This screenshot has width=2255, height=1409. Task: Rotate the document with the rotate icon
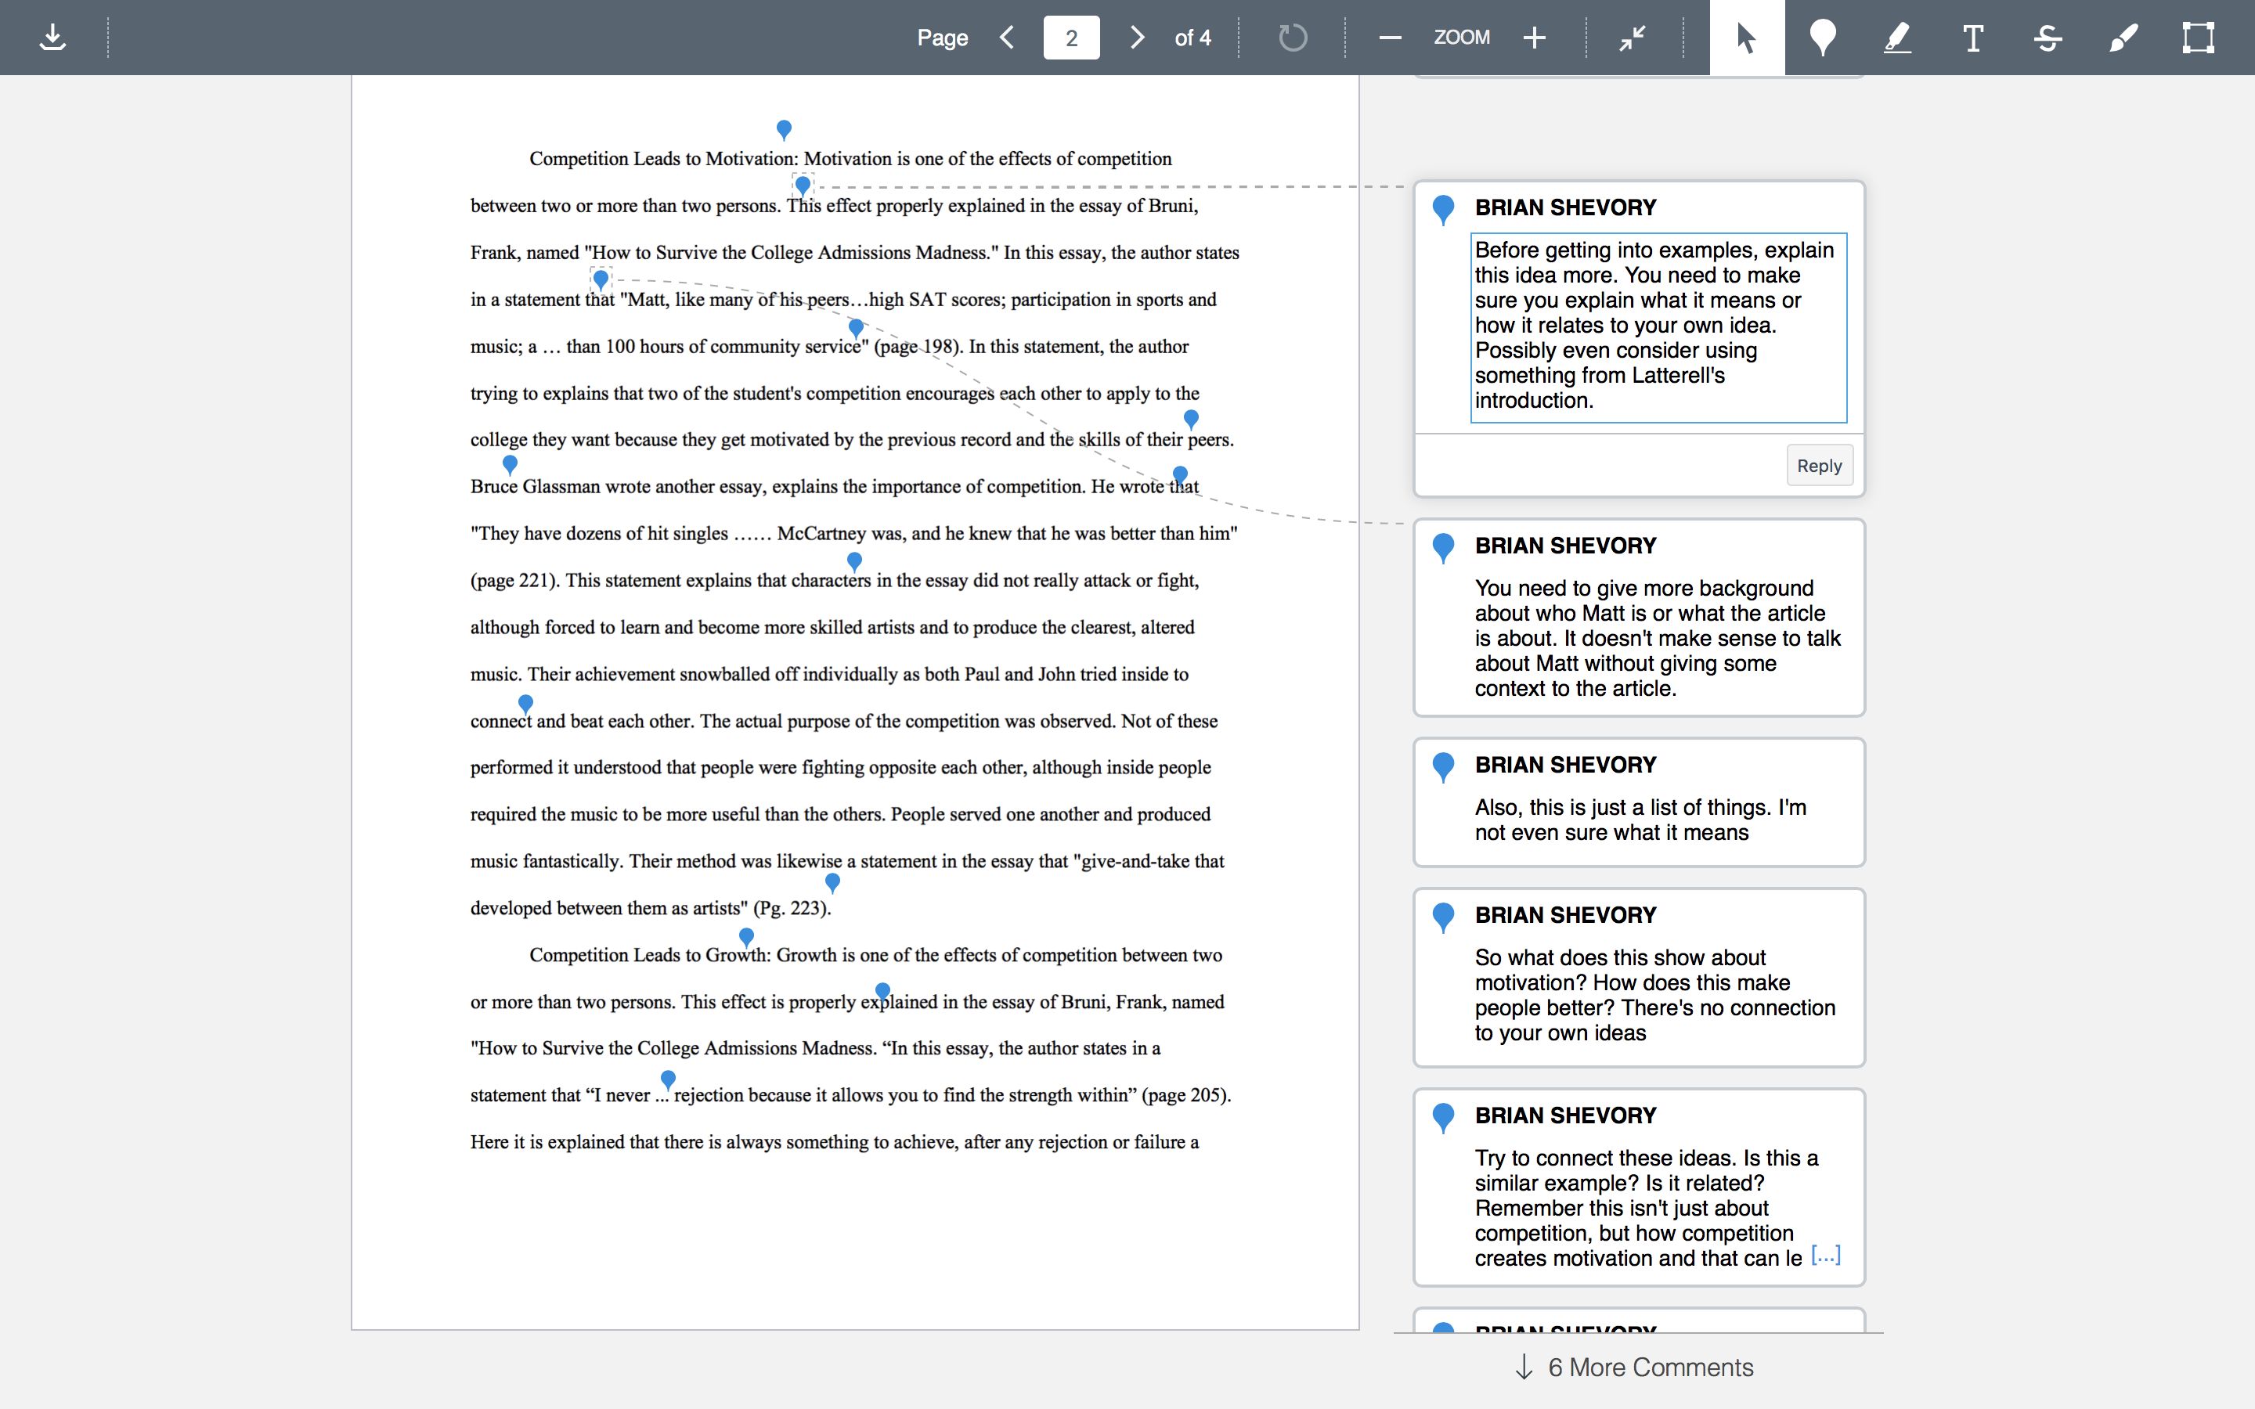coord(1293,38)
